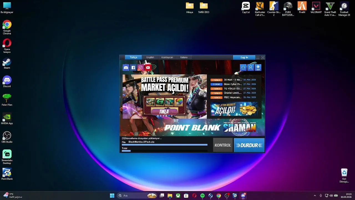Select the Counter-Strike 2 desktop icon

[x=274, y=9]
